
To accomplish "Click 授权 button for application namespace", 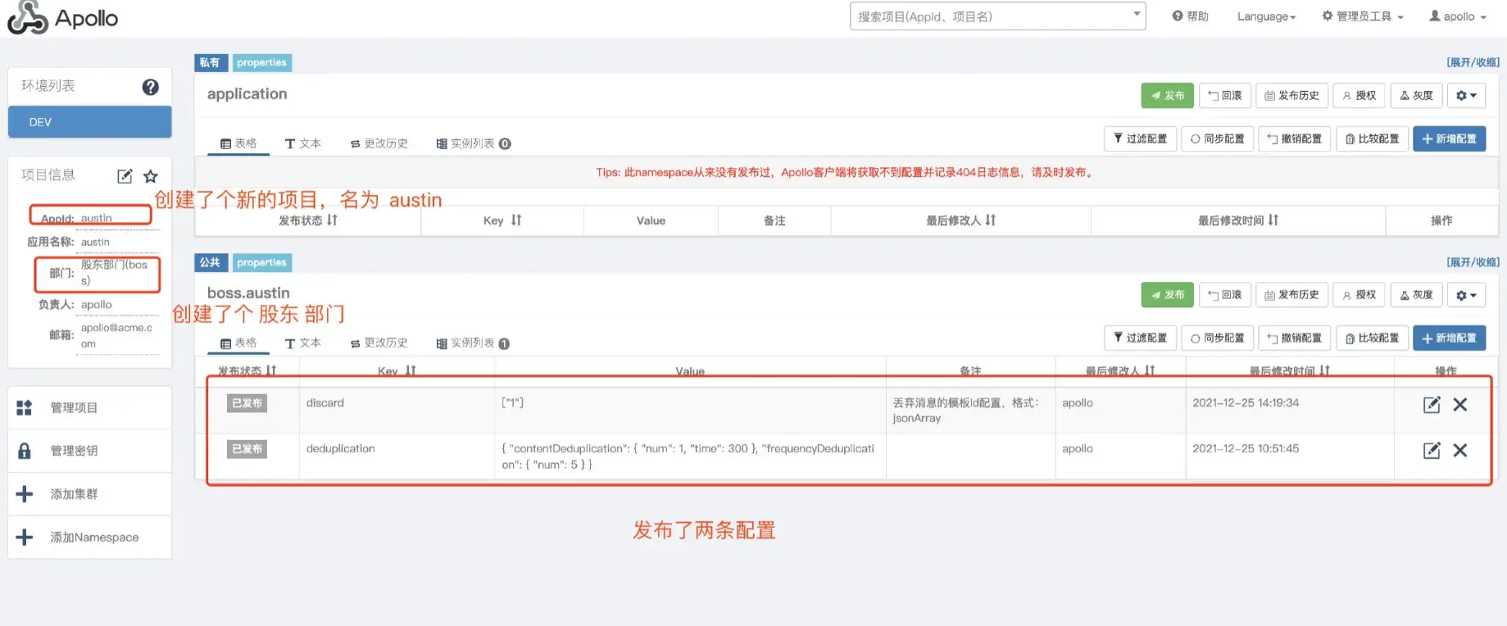I will tap(1359, 95).
